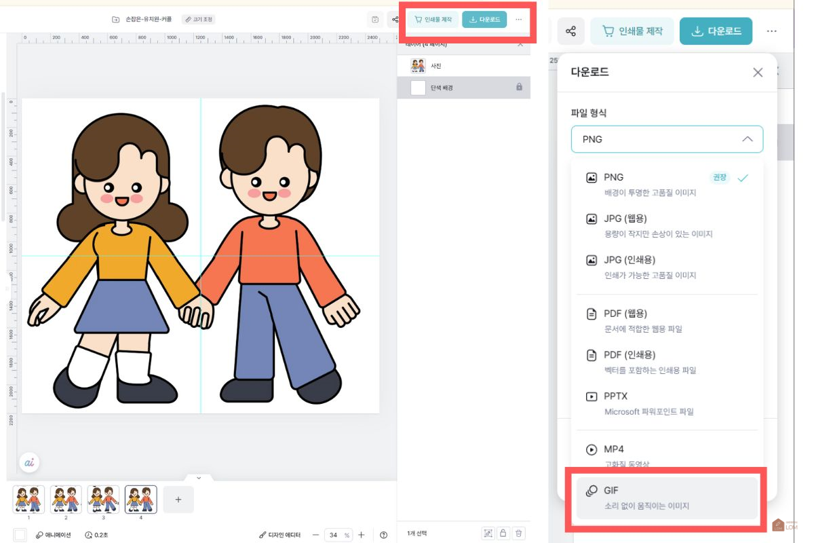Click the background color swatch in the bottom bar

[x=20, y=535]
